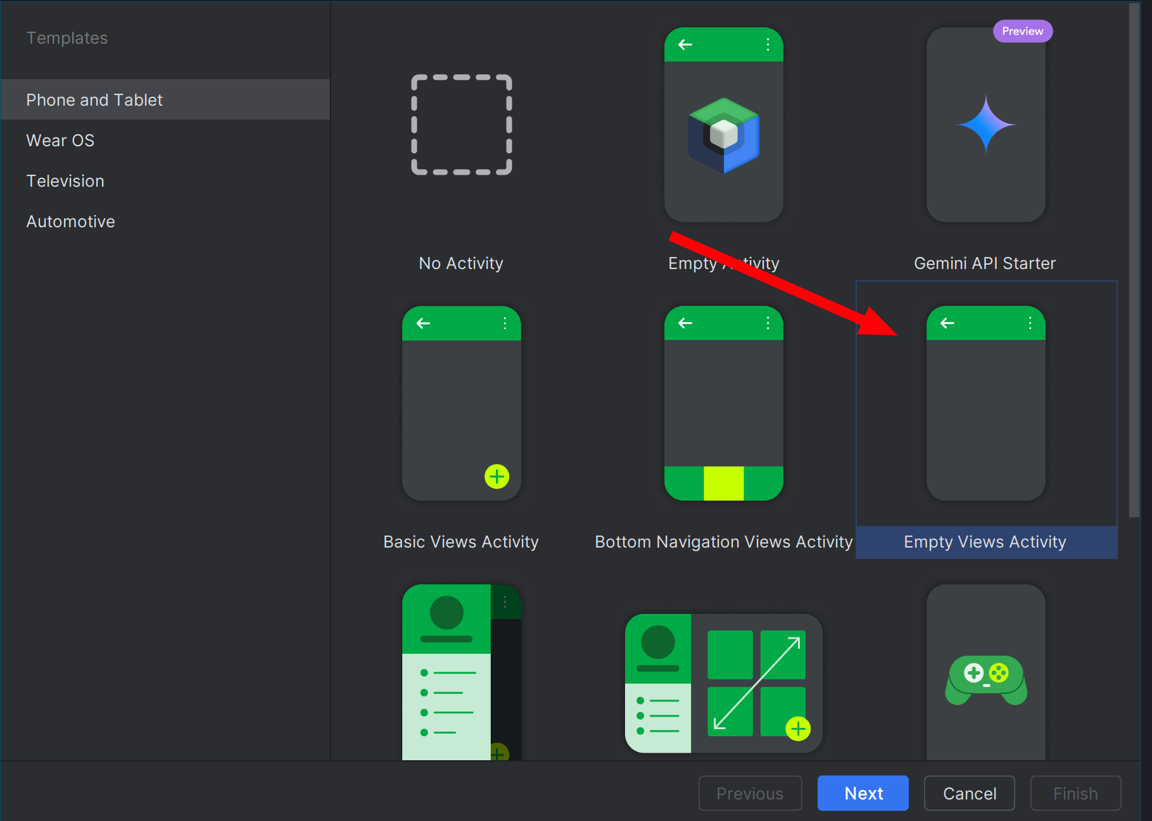Click the Finish button
Viewport: 1152px width, 821px height.
point(1075,793)
